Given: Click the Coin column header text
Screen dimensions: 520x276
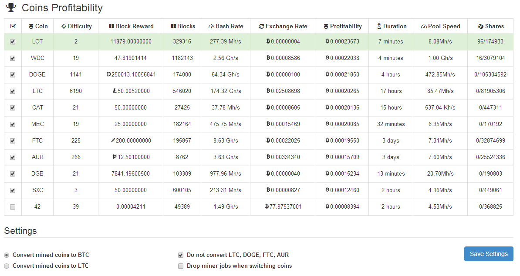Looking at the screenshot, I should pyautogui.click(x=41, y=26).
